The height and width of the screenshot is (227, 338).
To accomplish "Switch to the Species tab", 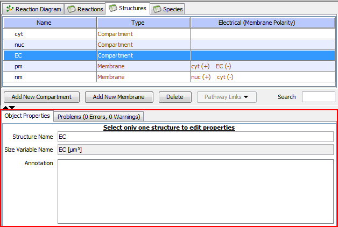I will [x=167, y=9].
